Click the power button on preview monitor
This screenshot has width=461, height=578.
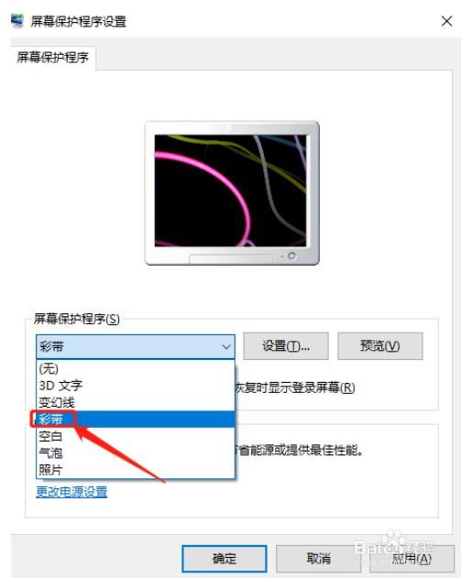[x=291, y=256]
